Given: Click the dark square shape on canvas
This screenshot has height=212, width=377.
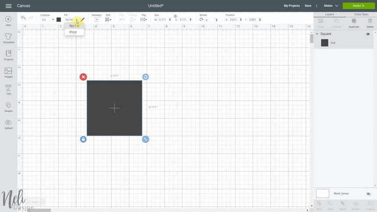Looking at the screenshot, I should (x=114, y=108).
